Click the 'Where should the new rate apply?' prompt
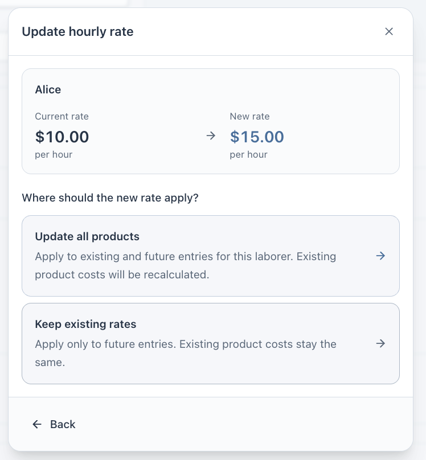This screenshot has height=460, width=426. tap(110, 198)
